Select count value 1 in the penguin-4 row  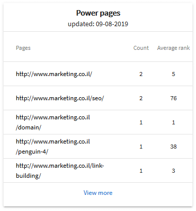point(141,147)
